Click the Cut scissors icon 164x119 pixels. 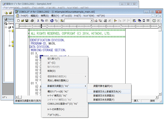point(38,21)
